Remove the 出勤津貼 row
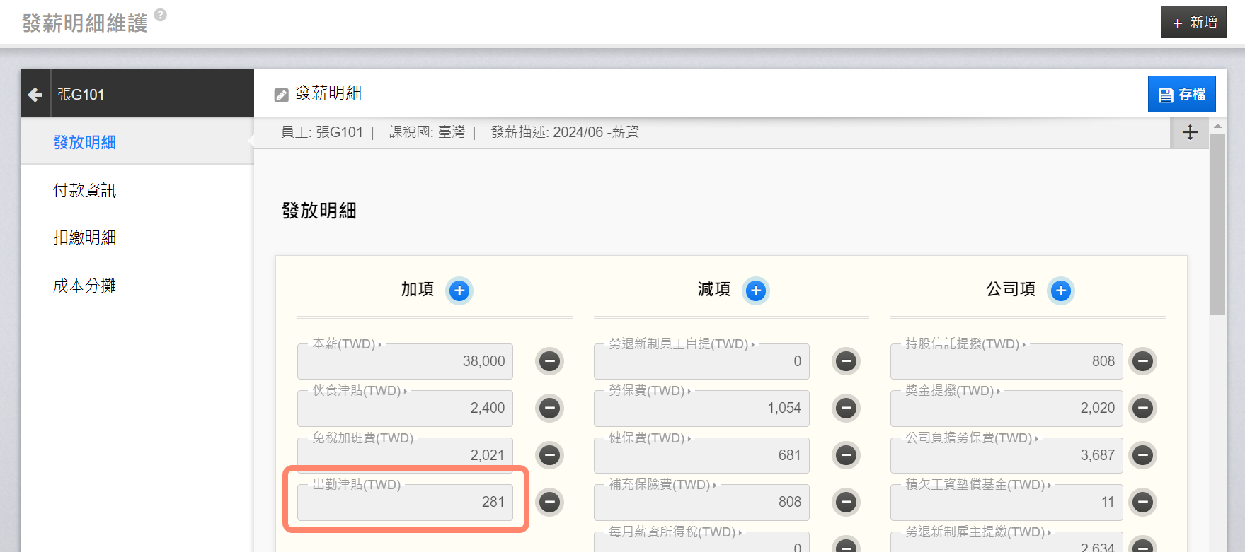Screen dimensions: 1245x552 pyautogui.click(x=549, y=502)
